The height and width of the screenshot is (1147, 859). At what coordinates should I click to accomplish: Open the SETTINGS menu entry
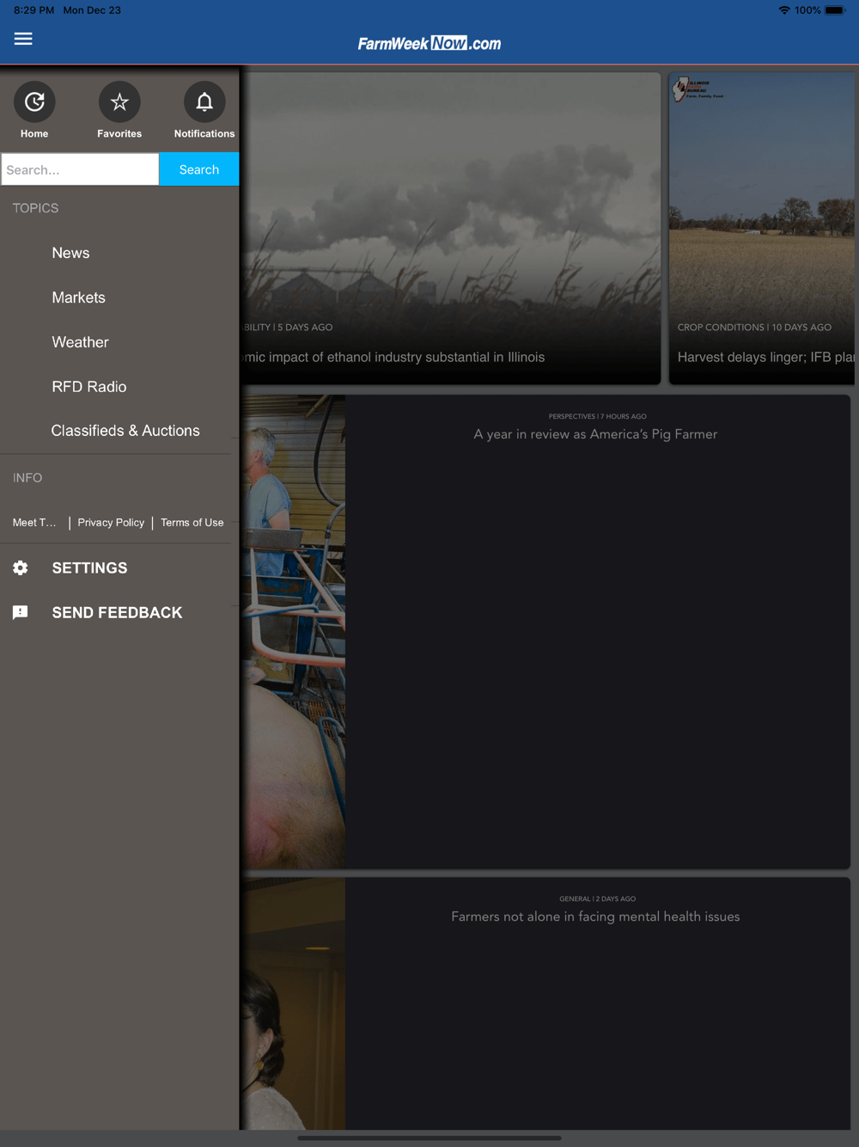point(89,567)
